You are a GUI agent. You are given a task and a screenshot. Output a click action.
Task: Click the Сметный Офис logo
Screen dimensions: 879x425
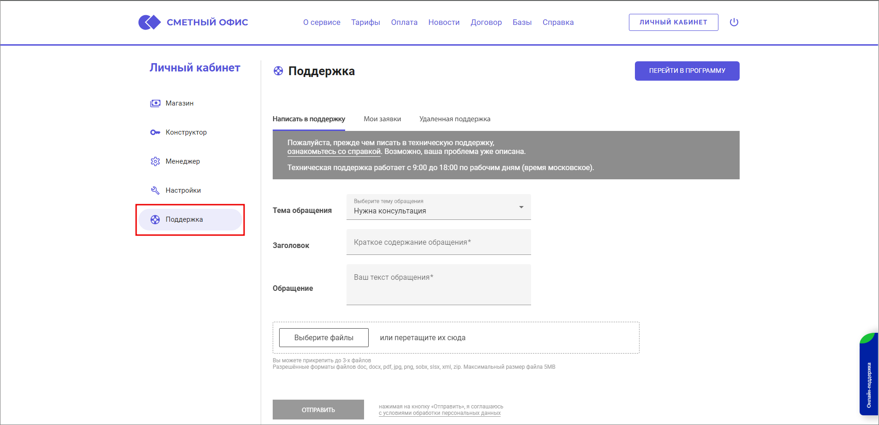coord(193,22)
